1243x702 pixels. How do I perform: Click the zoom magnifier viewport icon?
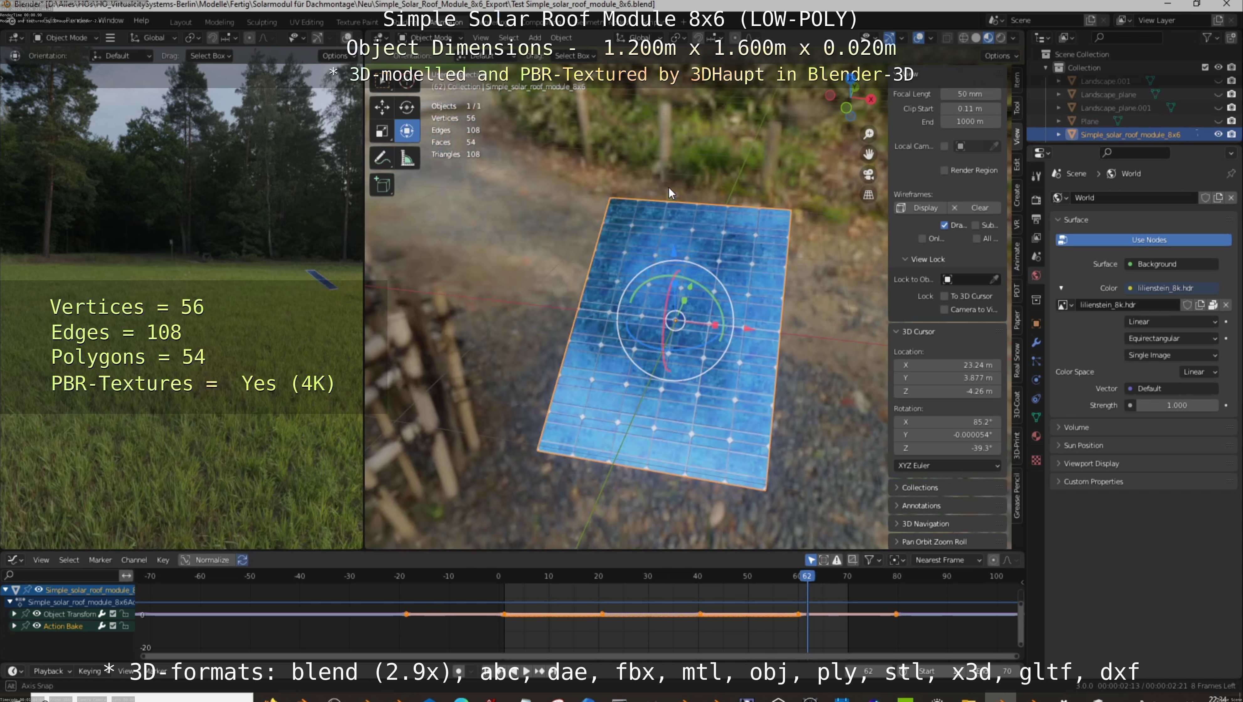click(869, 134)
